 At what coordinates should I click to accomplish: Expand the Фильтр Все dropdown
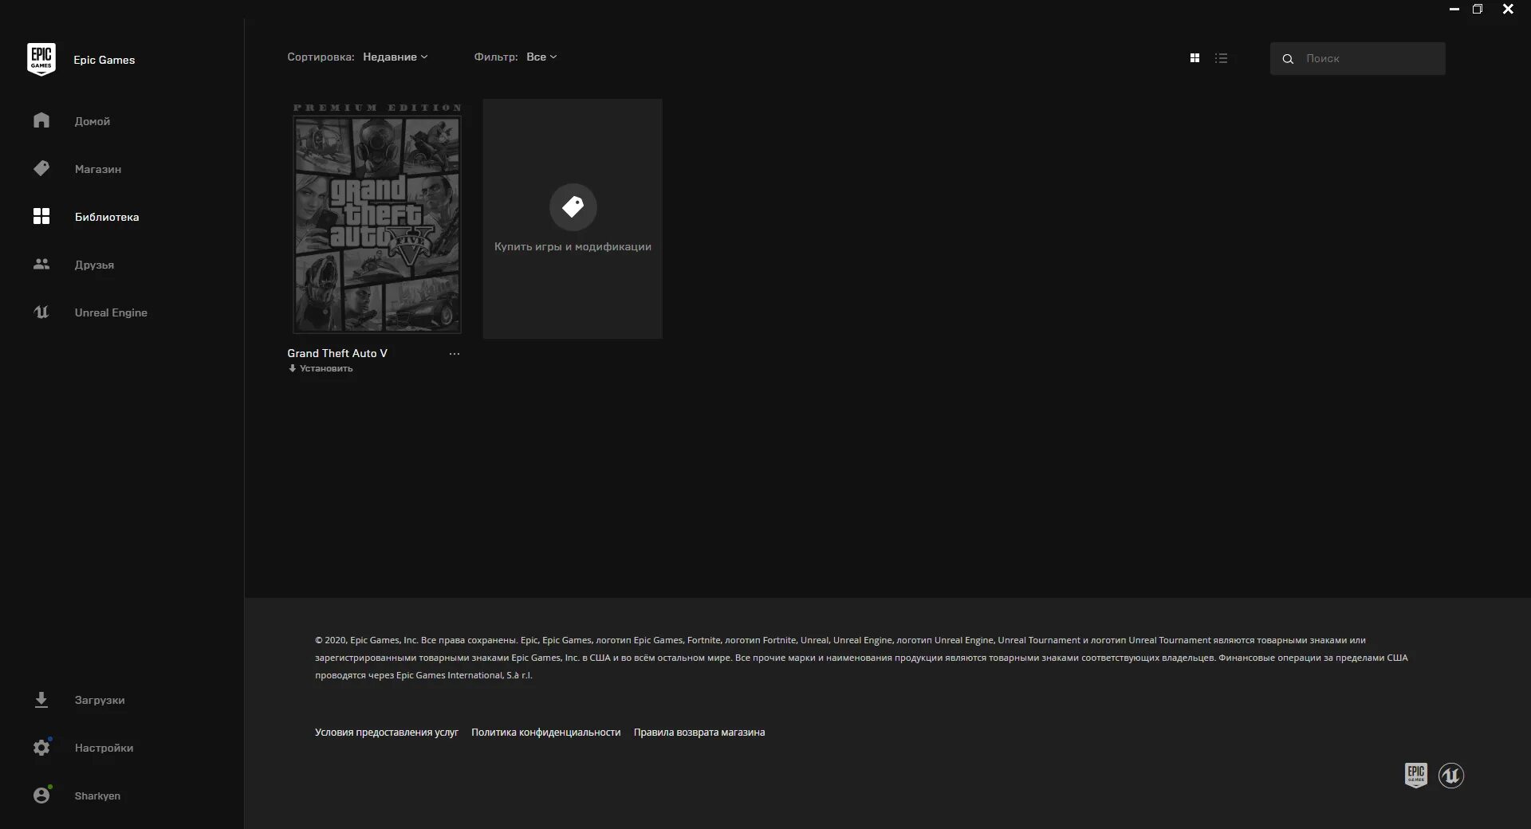click(542, 57)
